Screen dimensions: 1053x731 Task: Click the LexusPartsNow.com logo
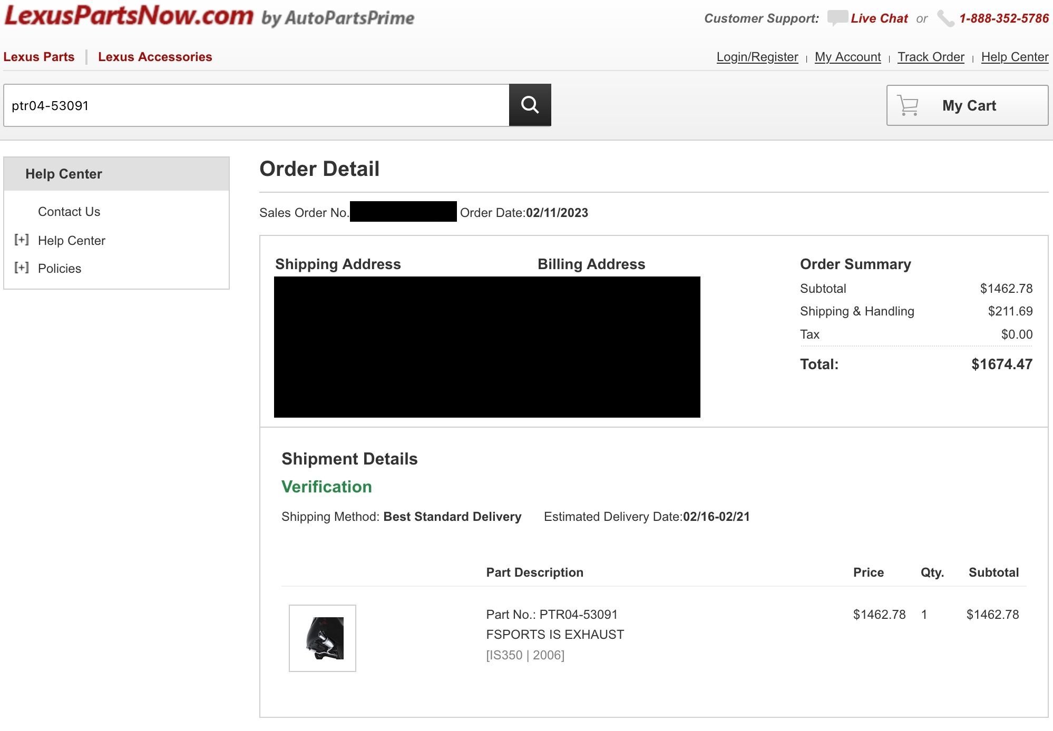(129, 16)
